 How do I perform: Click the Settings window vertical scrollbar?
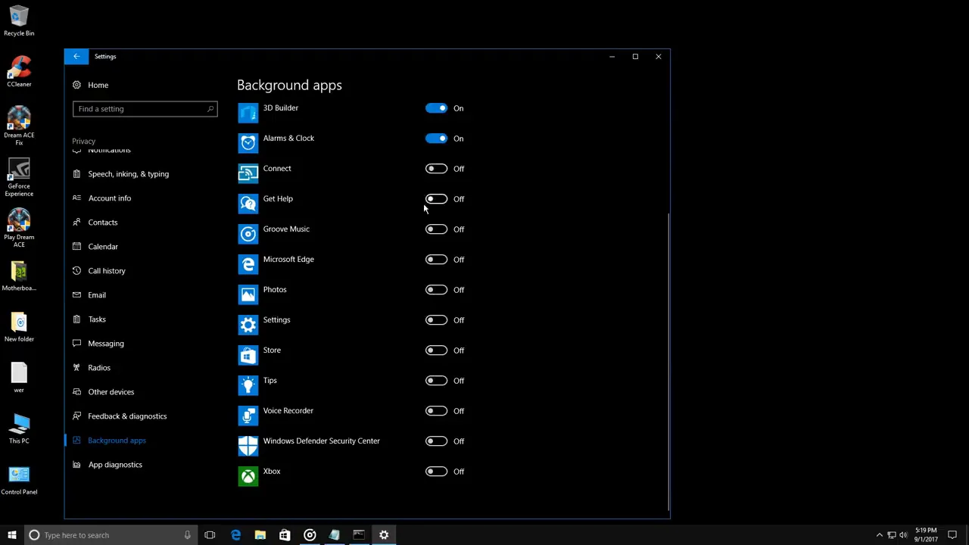click(668, 360)
